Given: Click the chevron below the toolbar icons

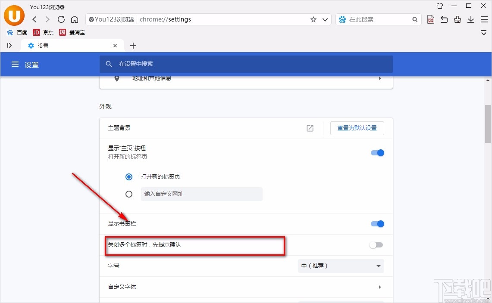Looking at the screenshot, I should click(x=483, y=32).
